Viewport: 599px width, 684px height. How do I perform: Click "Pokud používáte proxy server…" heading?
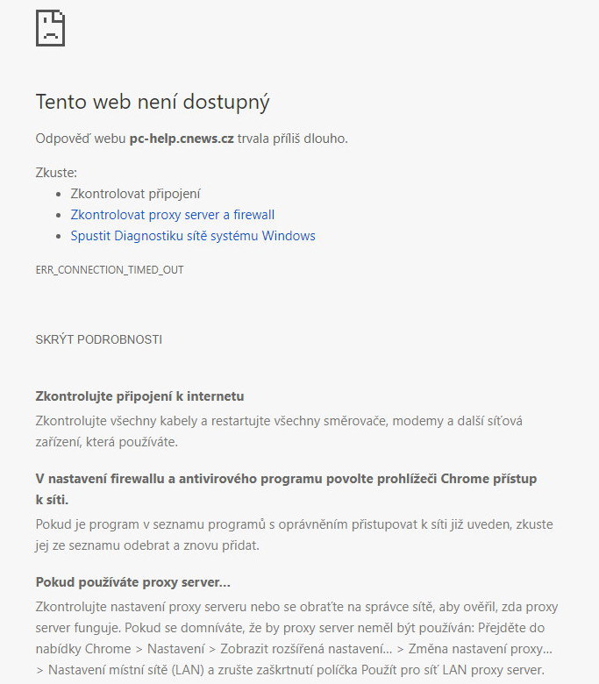point(132,582)
